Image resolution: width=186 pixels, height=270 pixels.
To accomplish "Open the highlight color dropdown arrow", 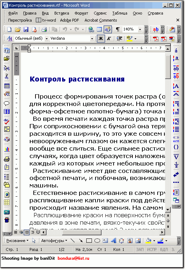I will (x=136, y=39).
